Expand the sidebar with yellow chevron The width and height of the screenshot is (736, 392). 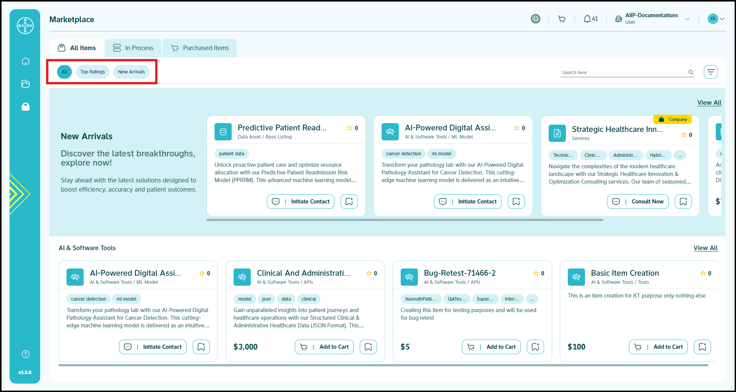pyautogui.click(x=18, y=194)
